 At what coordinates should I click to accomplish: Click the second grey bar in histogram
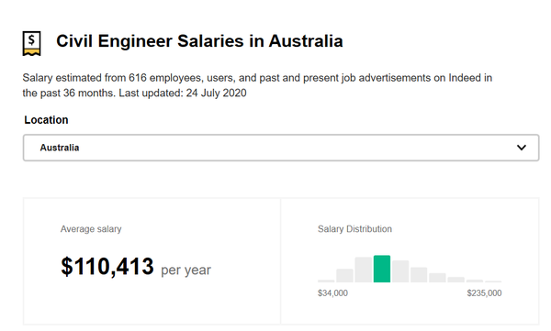click(344, 276)
